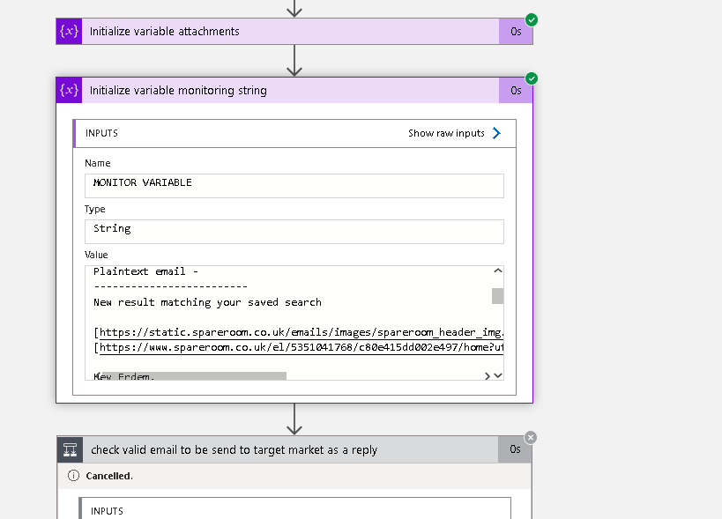Click the 'New result matching your saved search' line

(x=207, y=302)
